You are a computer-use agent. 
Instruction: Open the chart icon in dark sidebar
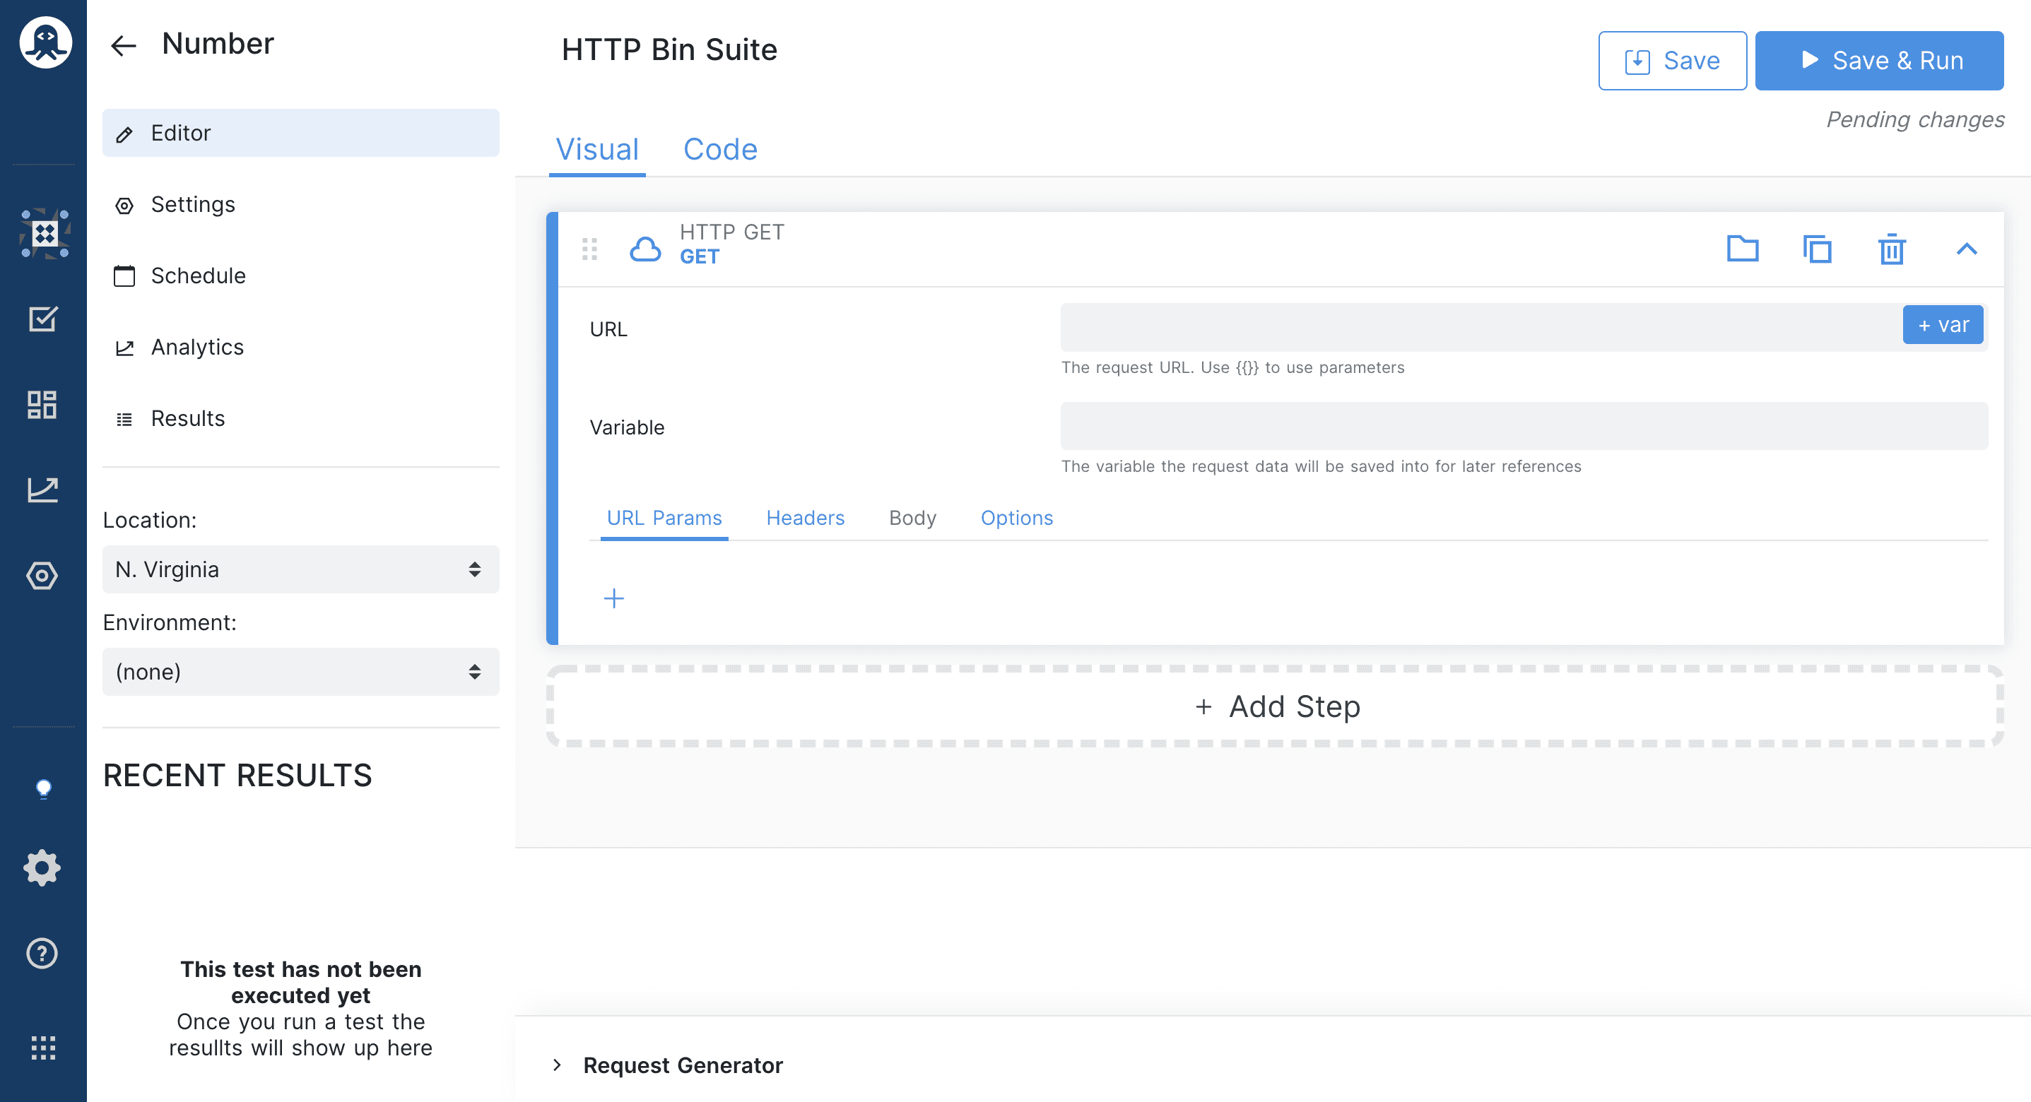[42, 490]
